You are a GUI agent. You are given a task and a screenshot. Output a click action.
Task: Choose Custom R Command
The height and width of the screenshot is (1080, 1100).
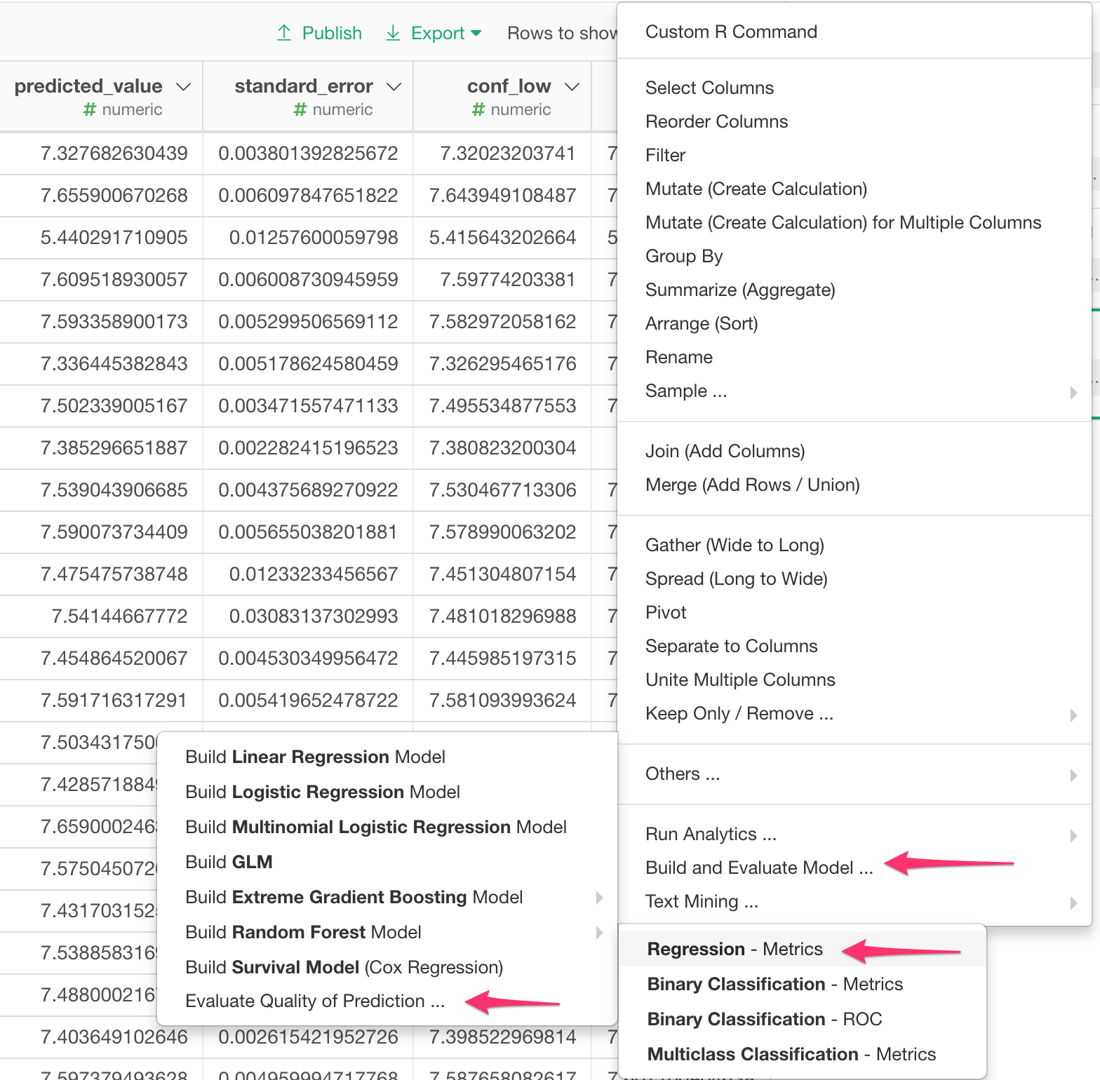point(731,32)
